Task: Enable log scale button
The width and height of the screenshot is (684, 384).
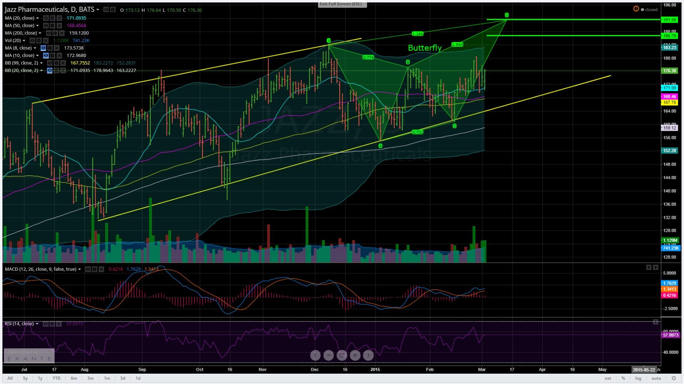Action: pyautogui.click(x=638, y=378)
